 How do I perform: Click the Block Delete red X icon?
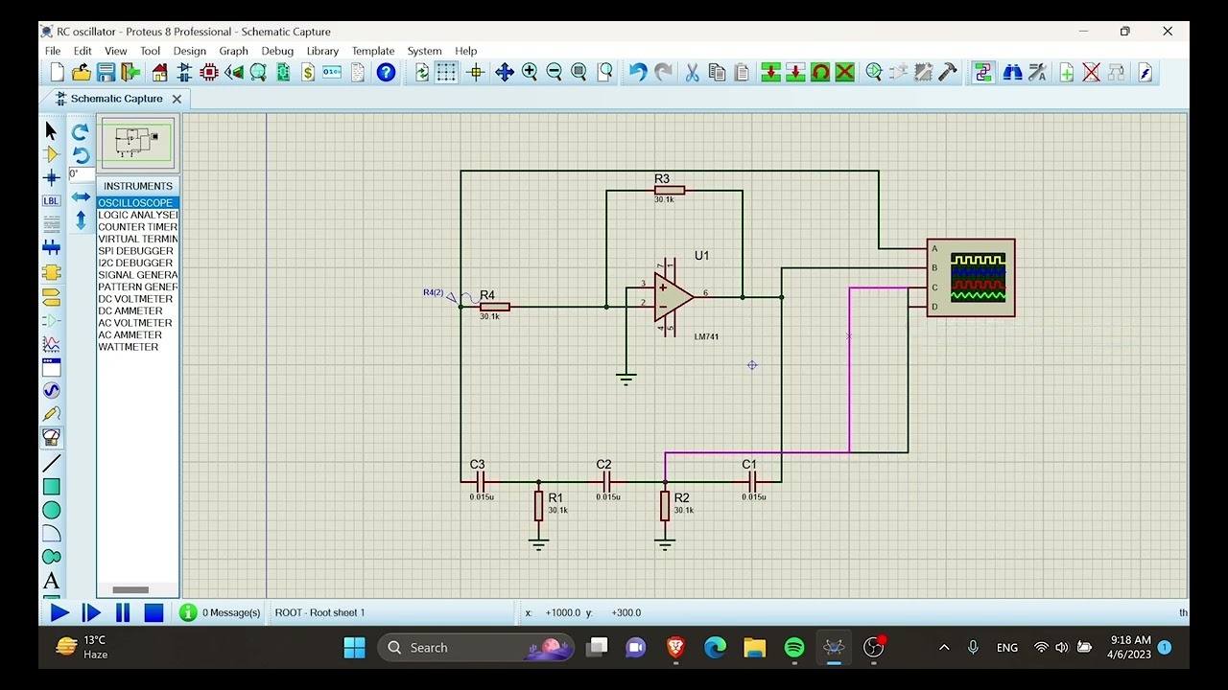coord(844,73)
